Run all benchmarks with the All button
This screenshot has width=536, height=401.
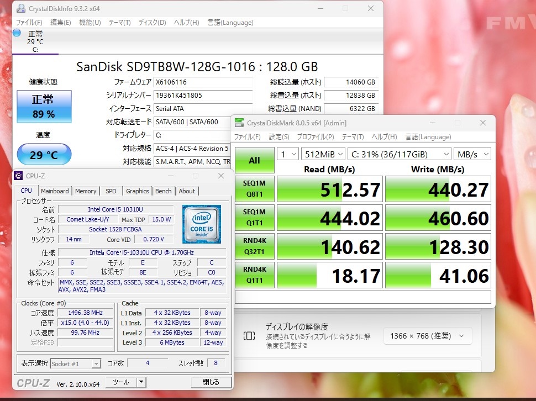click(254, 160)
